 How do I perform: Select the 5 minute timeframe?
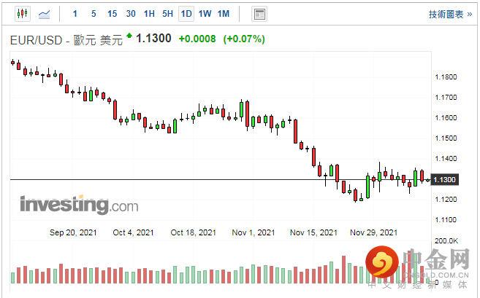pyautogui.click(x=94, y=14)
